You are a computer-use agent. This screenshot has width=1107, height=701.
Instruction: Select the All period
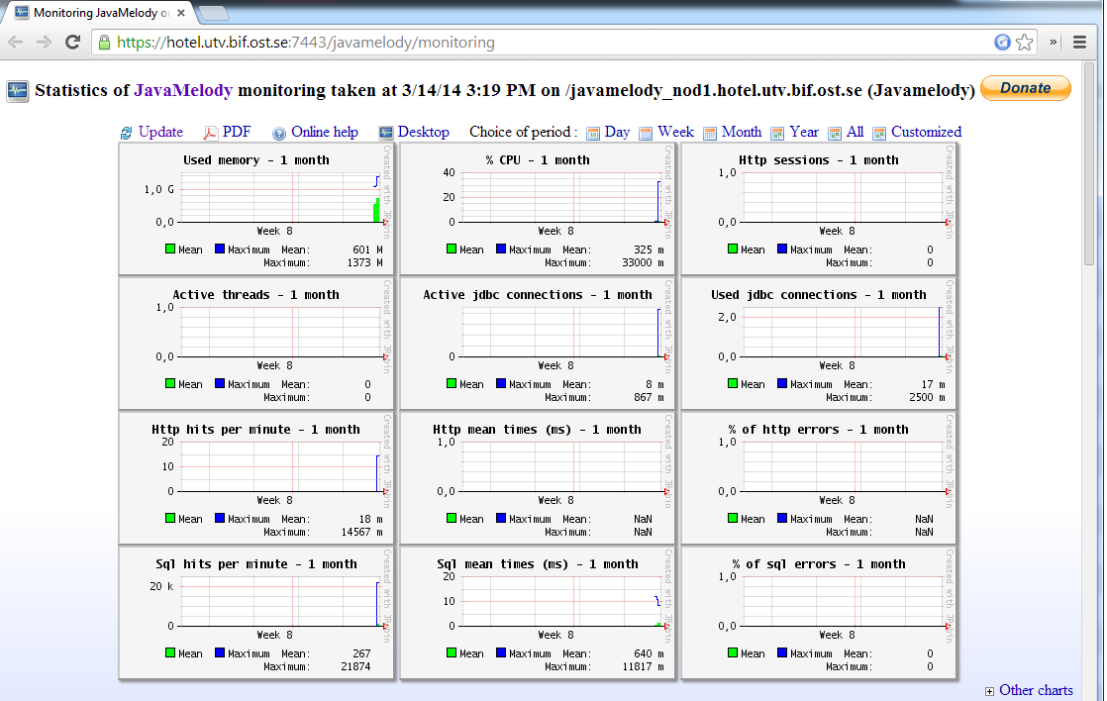(x=855, y=132)
